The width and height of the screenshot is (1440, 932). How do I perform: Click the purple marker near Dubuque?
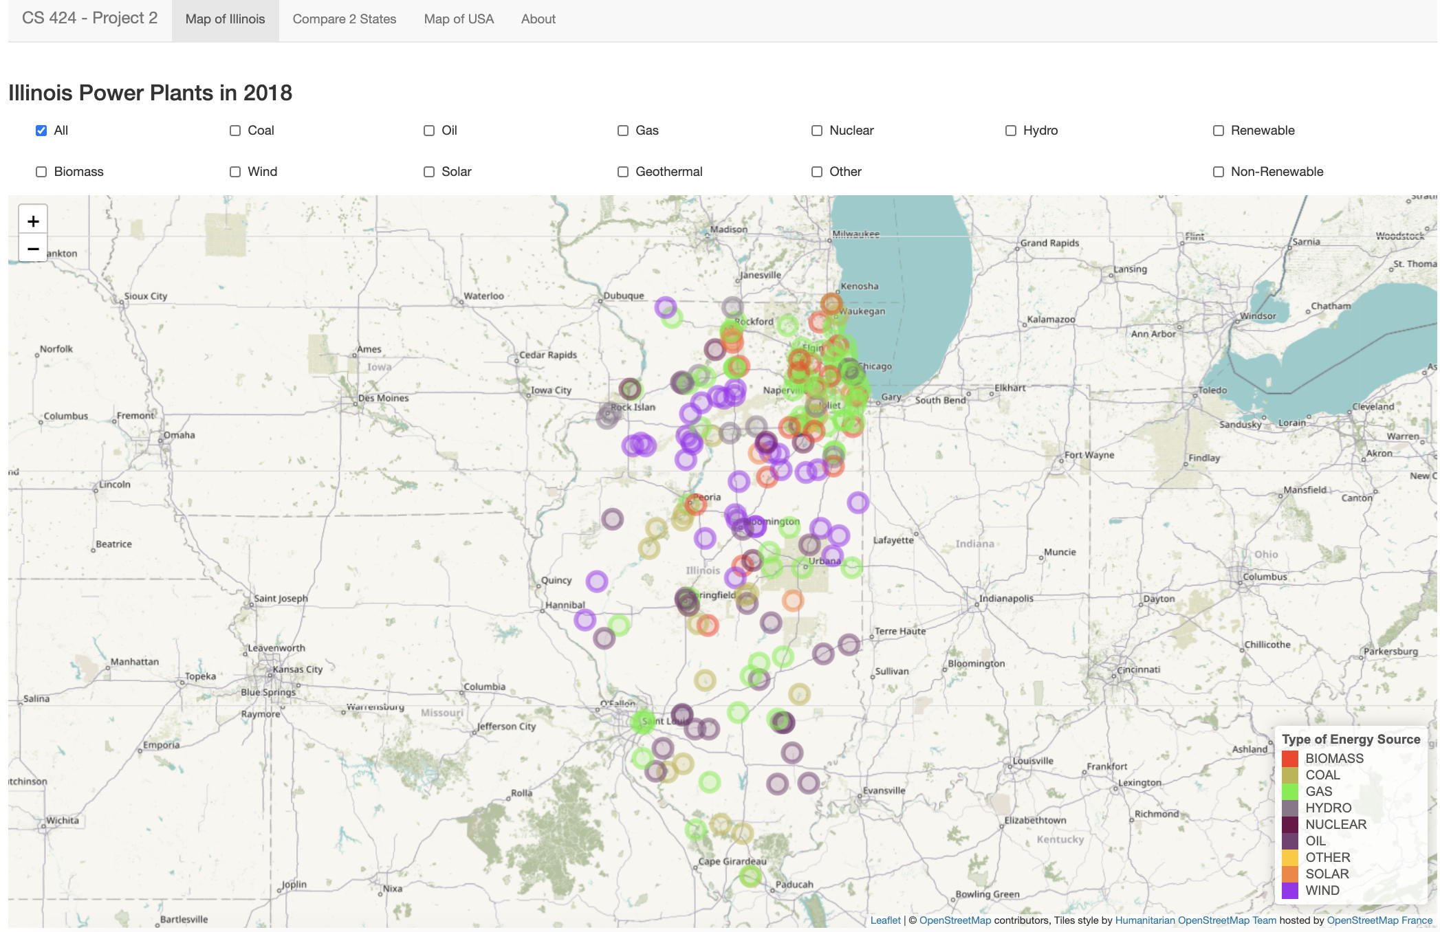point(665,307)
